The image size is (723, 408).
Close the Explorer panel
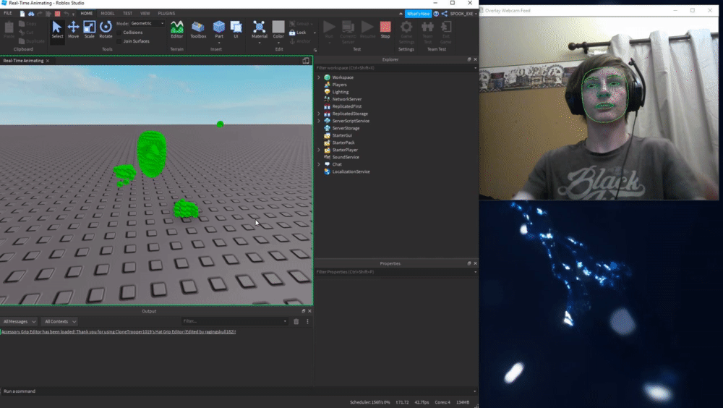pos(476,59)
